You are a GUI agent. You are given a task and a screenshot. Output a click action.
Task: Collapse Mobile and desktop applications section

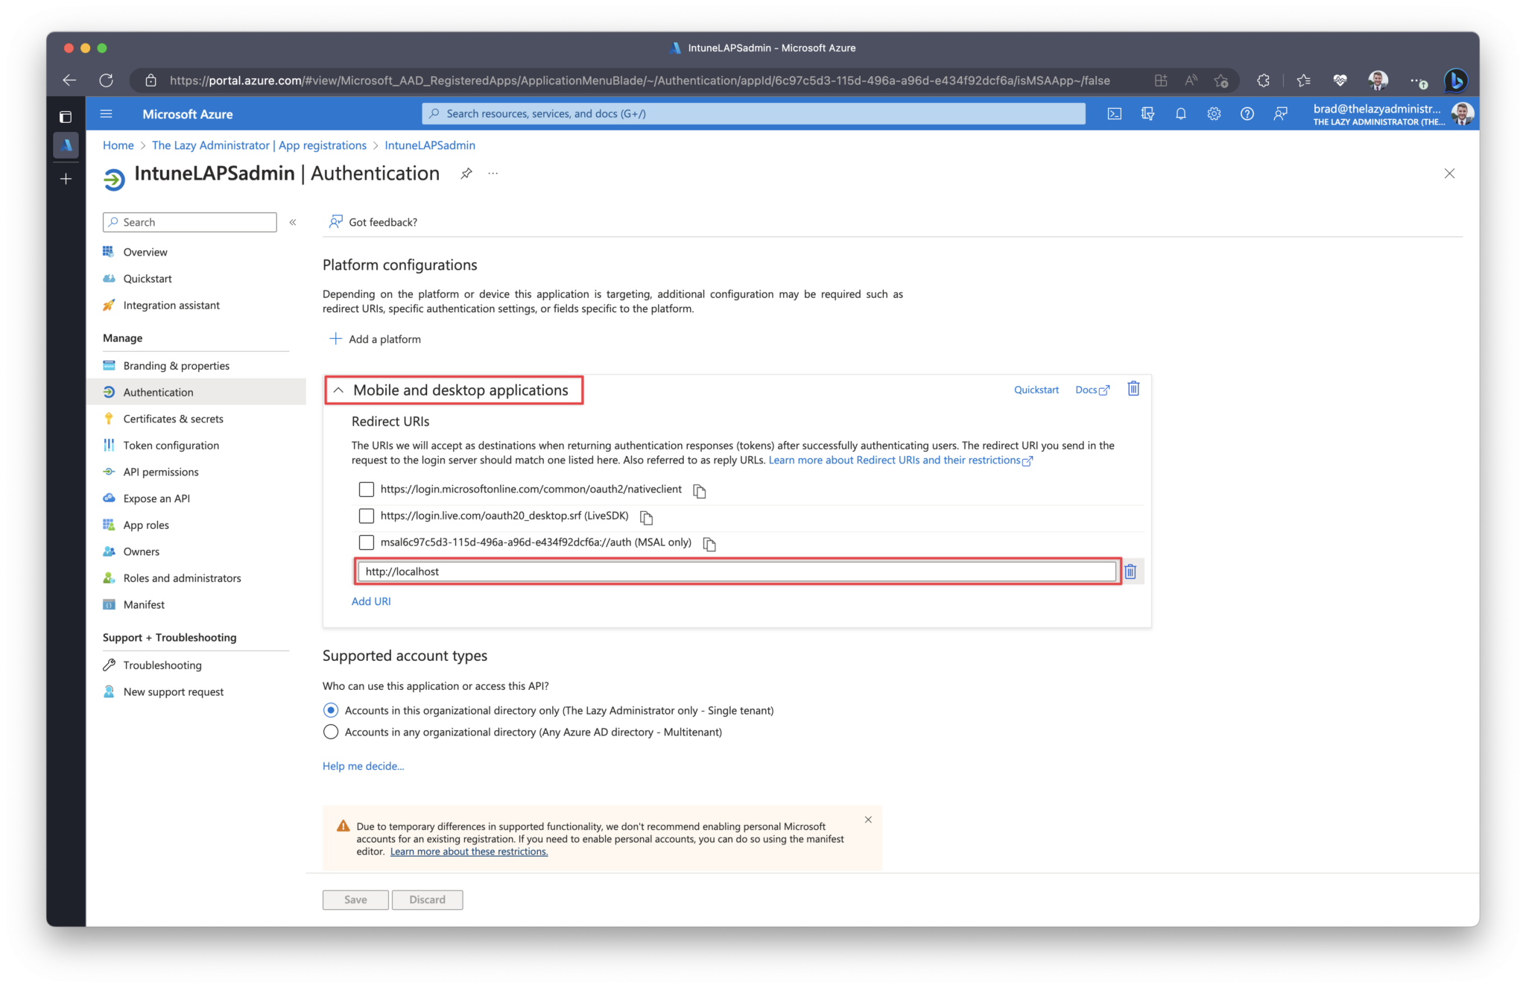(x=338, y=390)
